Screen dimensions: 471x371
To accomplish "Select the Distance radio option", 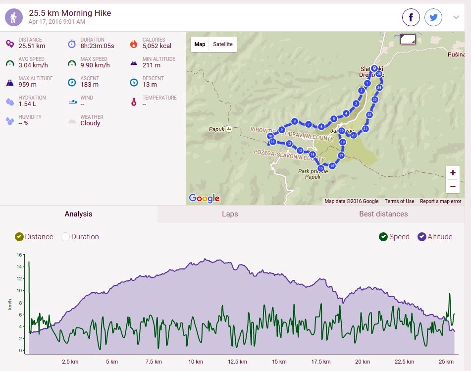I will (x=19, y=237).
